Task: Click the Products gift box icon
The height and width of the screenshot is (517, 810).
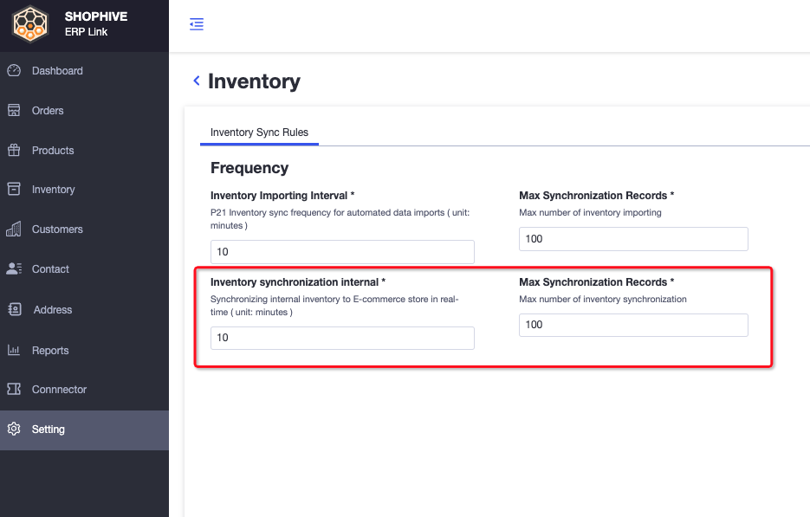Action: click(x=14, y=150)
